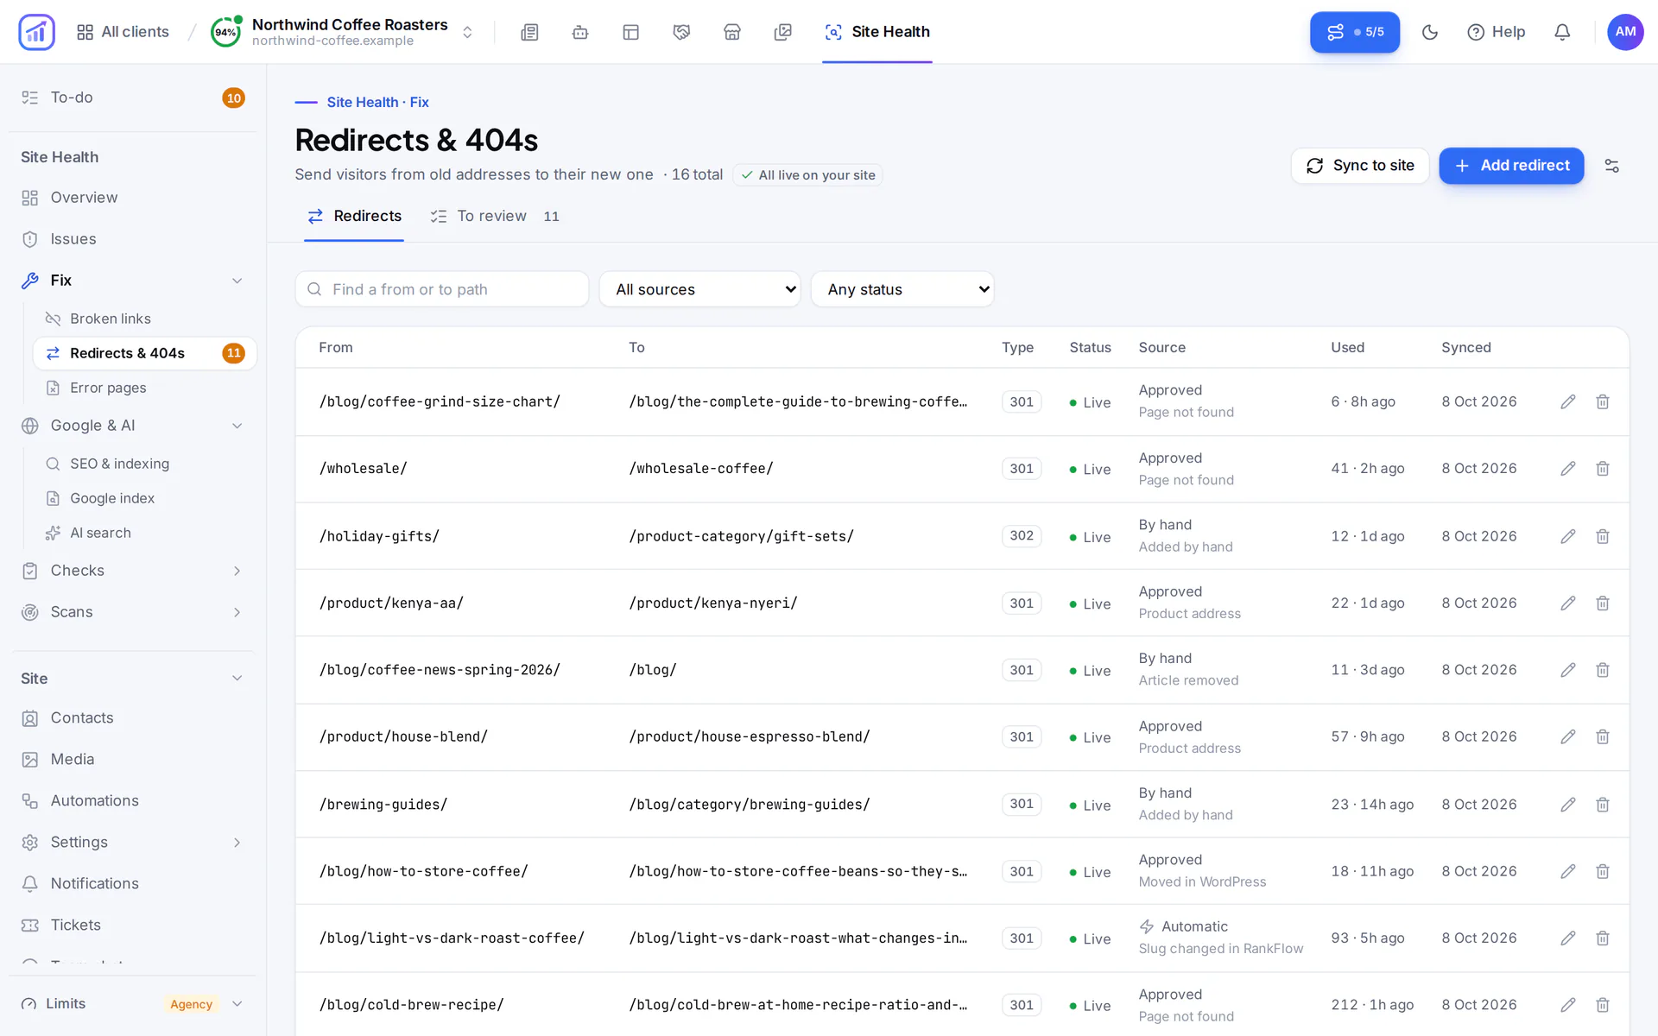The image size is (1658, 1036).
Task: Go to All clients
Action: (x=123, y=32)
